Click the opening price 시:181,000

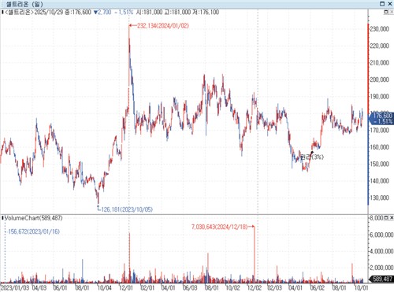tap(149, 12)
